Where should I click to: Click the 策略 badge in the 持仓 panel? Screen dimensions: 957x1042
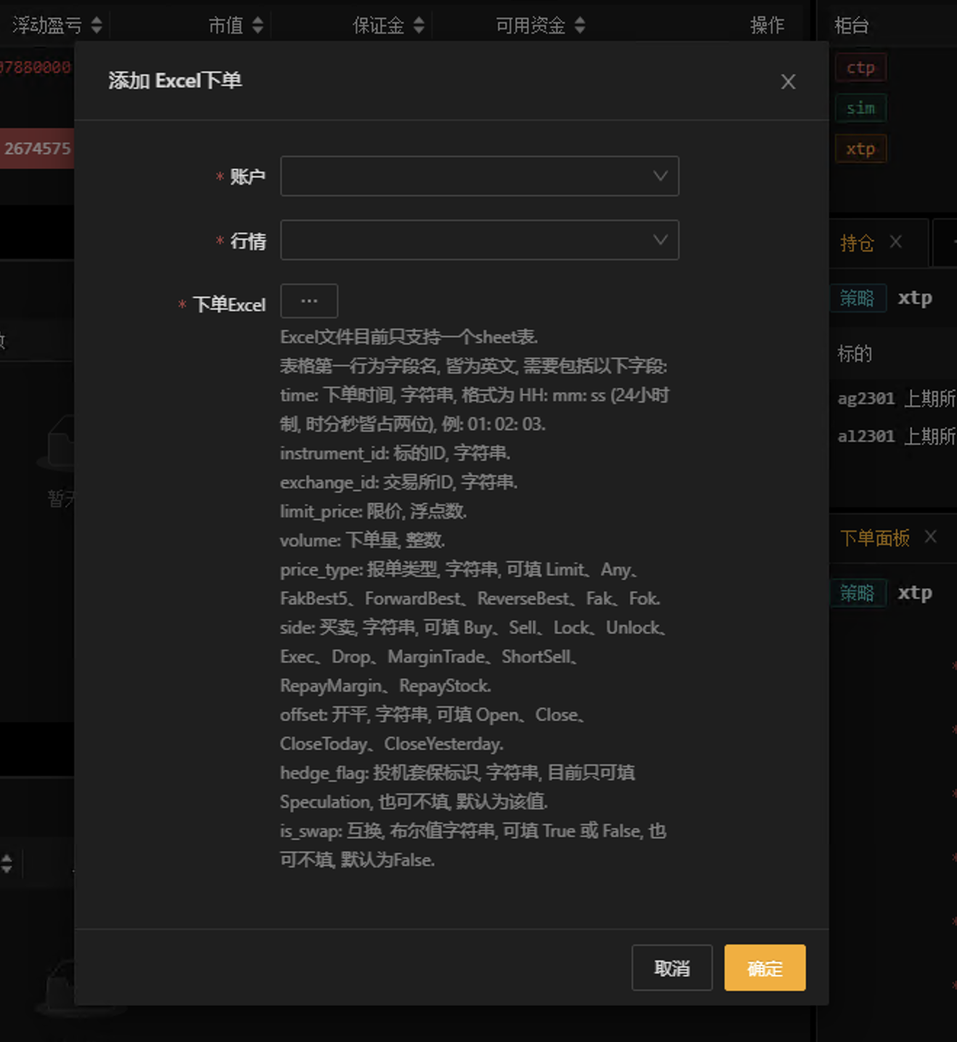pyautogui.click(x=858, y=298)
